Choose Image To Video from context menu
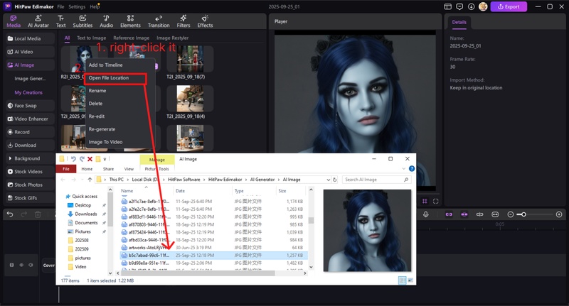 point(120,142)
